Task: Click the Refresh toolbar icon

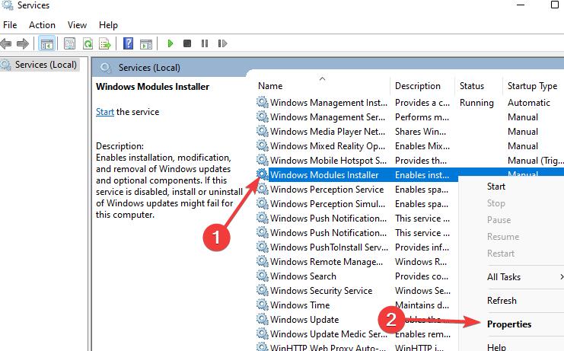Action: point(88,44)
